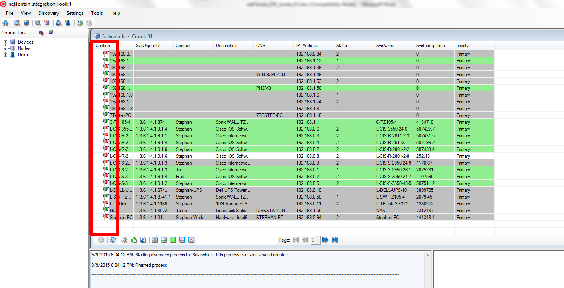Sort by the IP_Address column header
The image size is (564, 288).
pos(306,46)
